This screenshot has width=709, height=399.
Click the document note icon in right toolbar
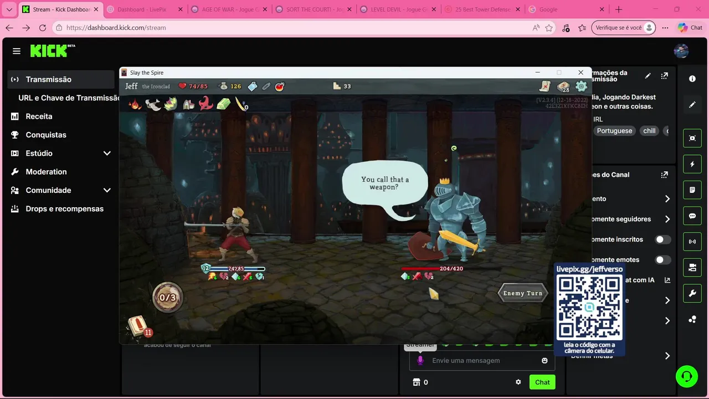point(692,190)
